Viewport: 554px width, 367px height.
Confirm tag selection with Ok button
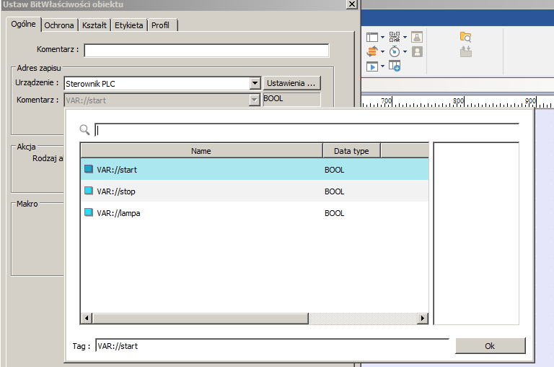pyautogui.click(x=490, y=346)
